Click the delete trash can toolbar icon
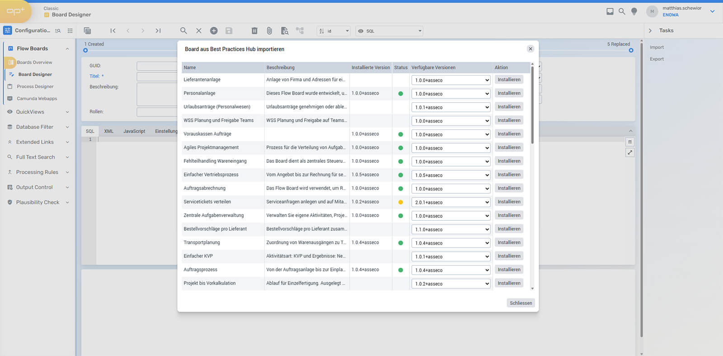The width and height of the screenshot is (723, 356). (x=254, y=31)
